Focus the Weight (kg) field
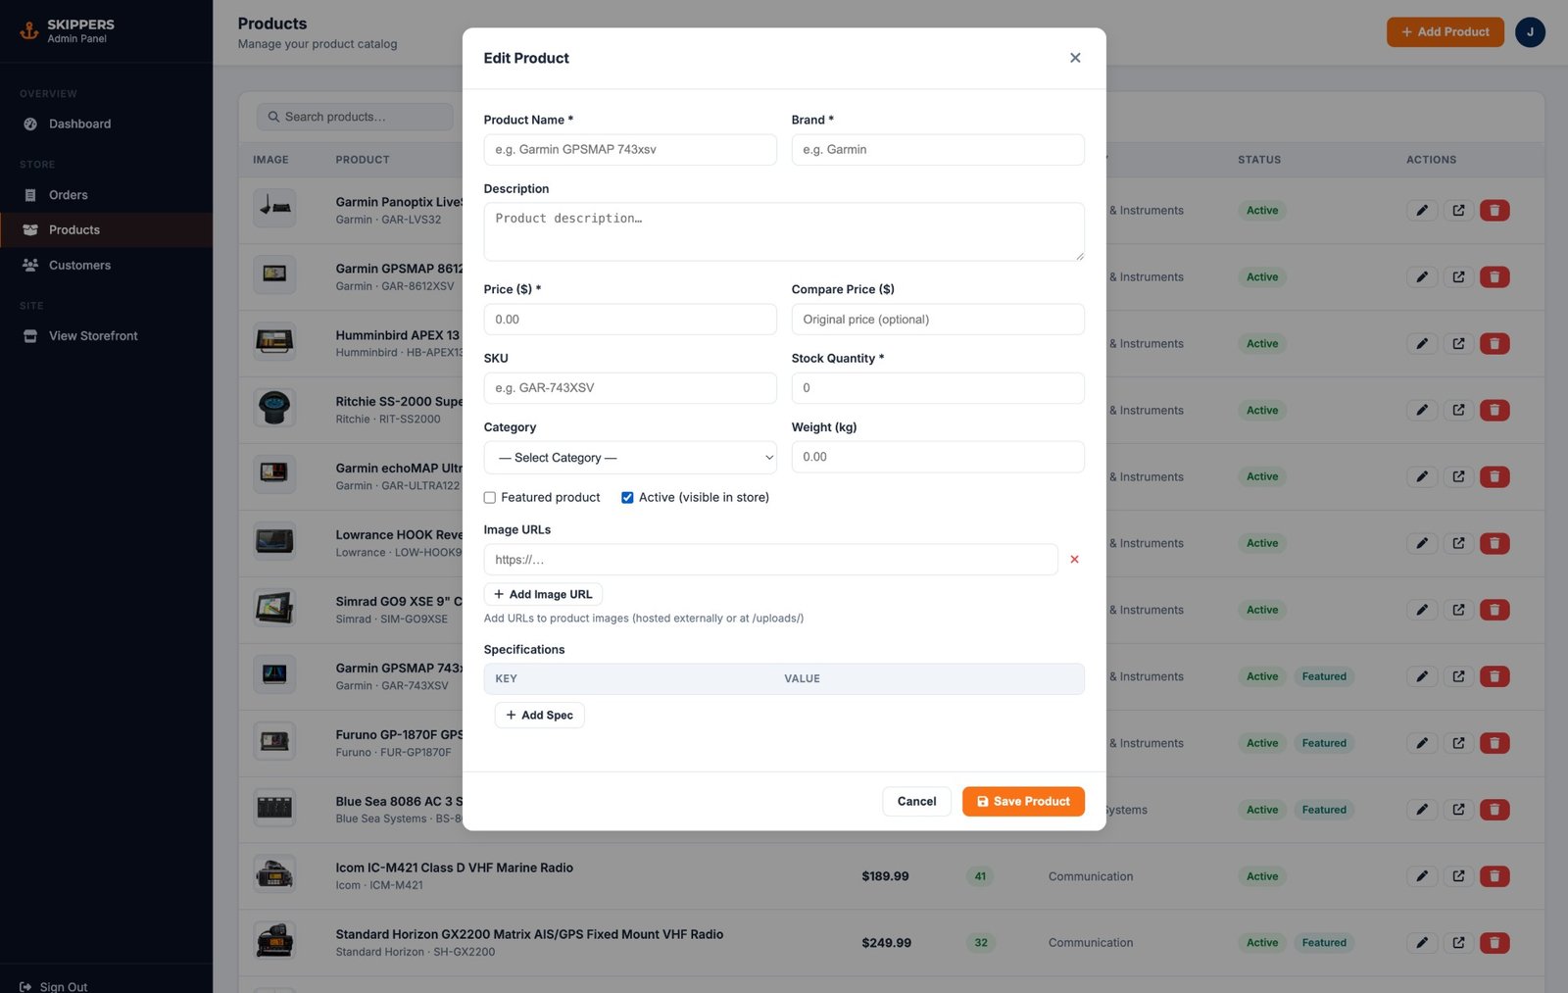This screenshot has height=993, width=1568. pyautogui.click(x=938, y=457)
